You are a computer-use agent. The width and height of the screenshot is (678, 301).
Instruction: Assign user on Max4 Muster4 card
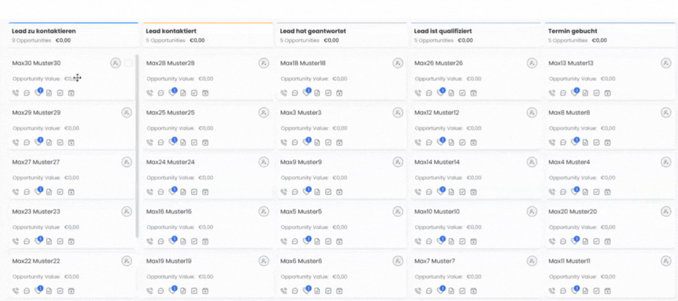666,162
